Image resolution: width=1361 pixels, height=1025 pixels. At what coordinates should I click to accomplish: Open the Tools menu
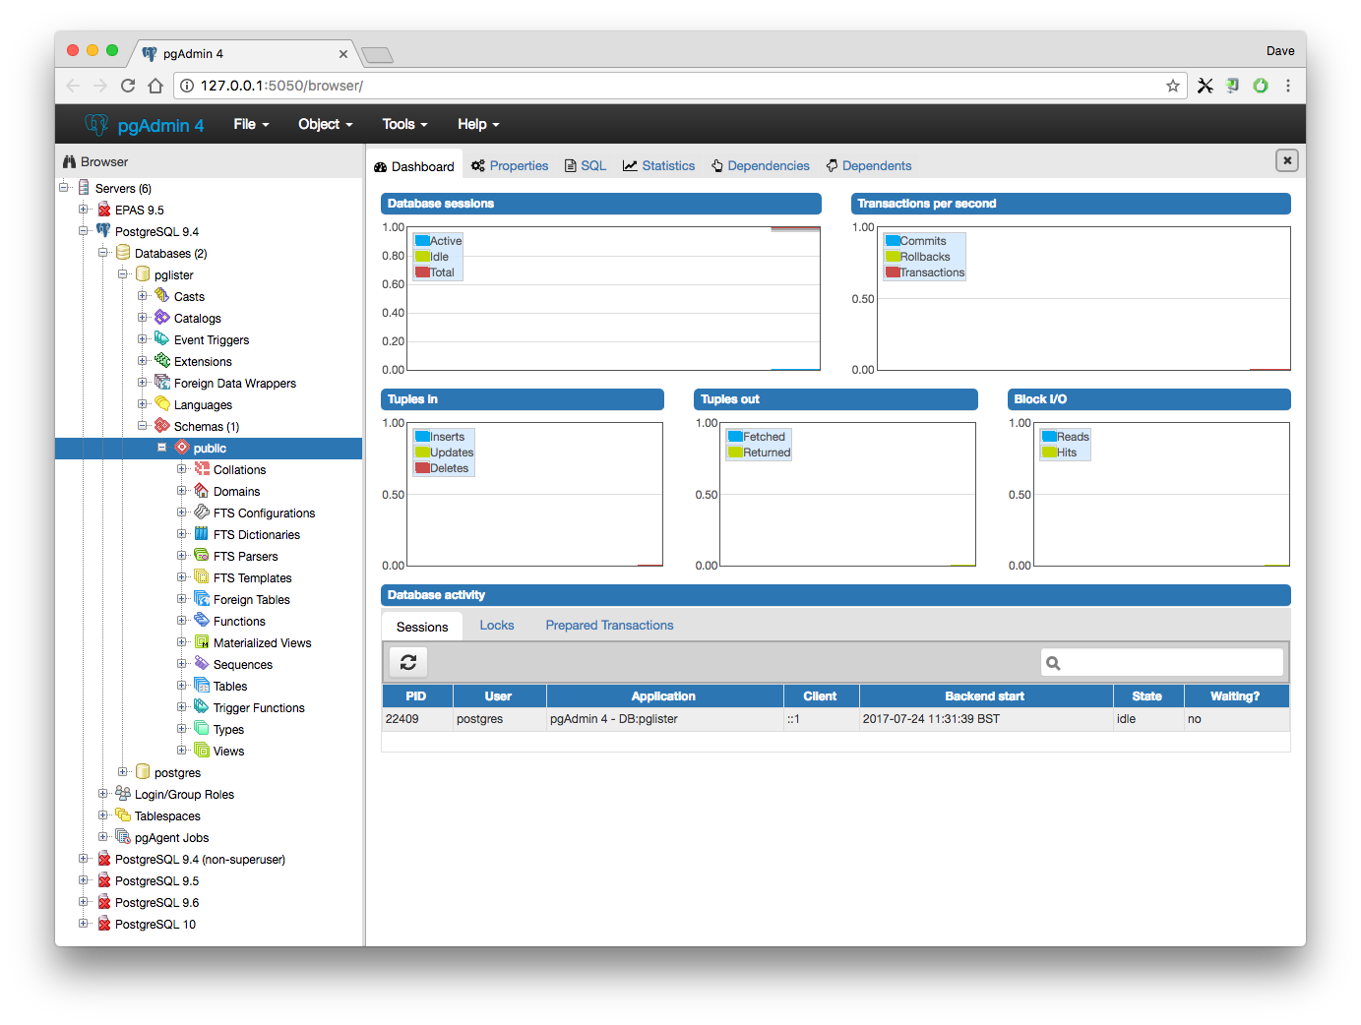[x=404, y=124]
